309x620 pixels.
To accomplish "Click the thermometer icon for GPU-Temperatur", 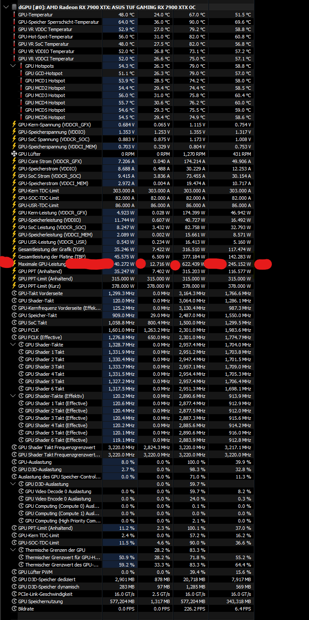I will (x=14, y=15).
